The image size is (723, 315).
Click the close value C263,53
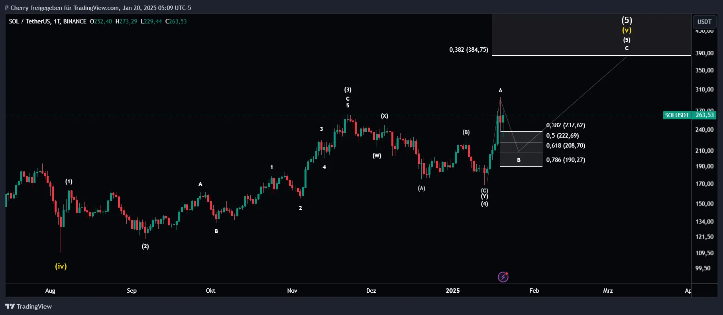[x=176, y=21]
